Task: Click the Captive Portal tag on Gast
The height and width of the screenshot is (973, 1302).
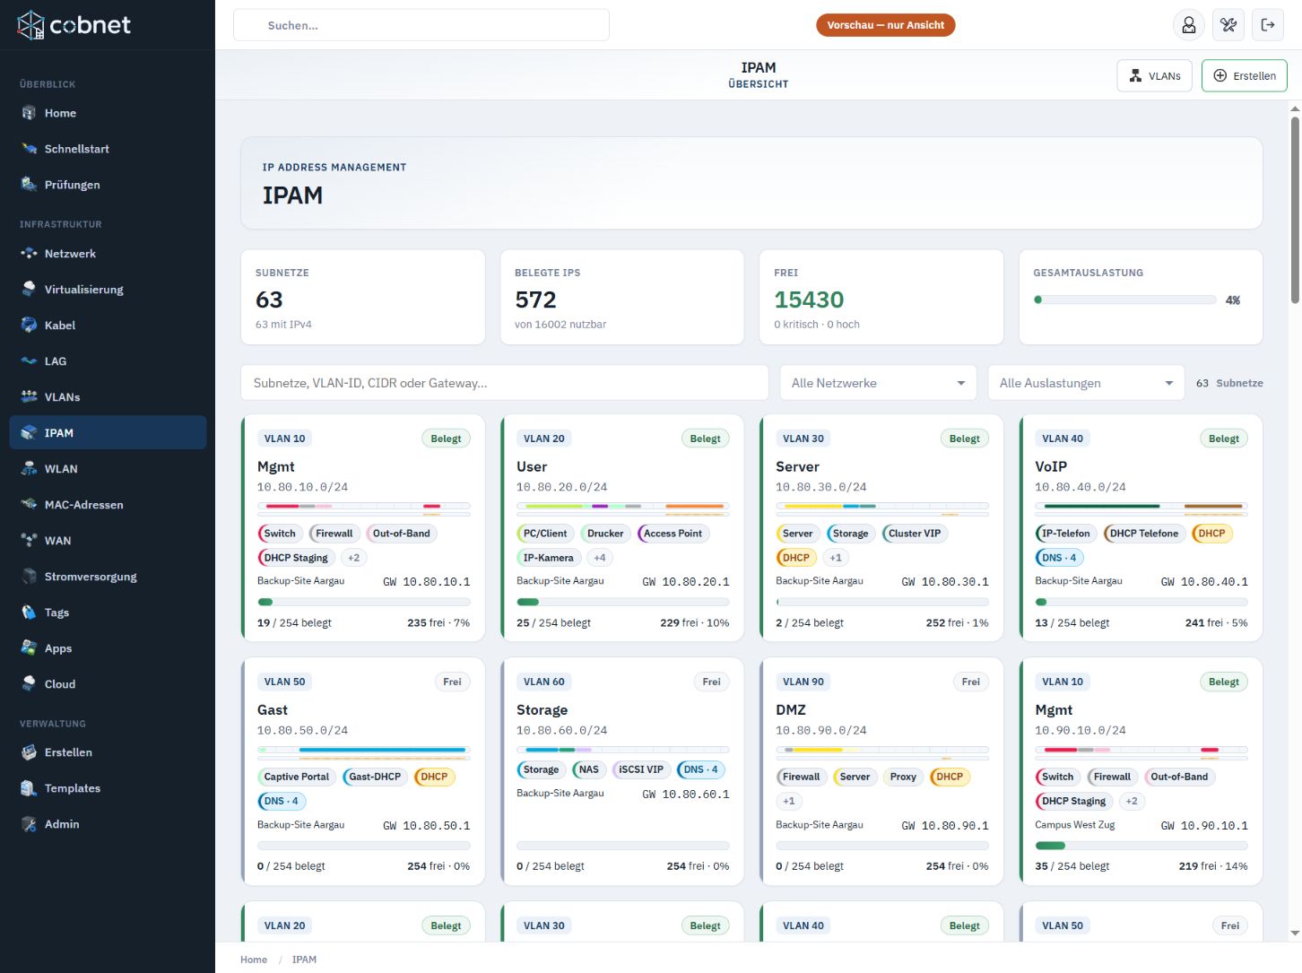Action: pyautogui.click(x=296, y=777)
